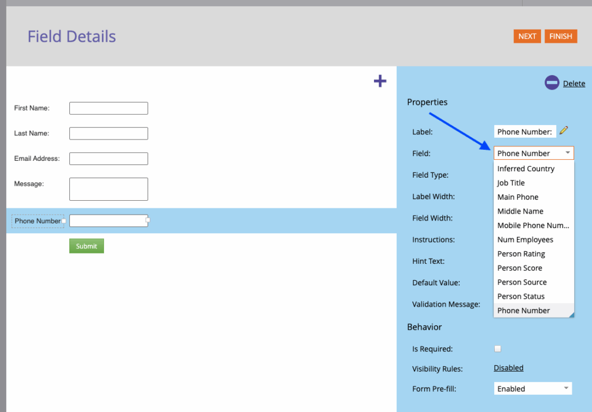
Task: Click the Email Address input box
Action: pos(109,159)
